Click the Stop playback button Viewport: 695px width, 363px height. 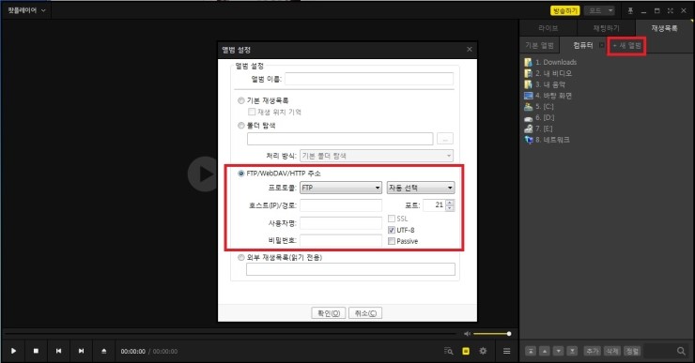pyautogui.click(x=36, y=351)
